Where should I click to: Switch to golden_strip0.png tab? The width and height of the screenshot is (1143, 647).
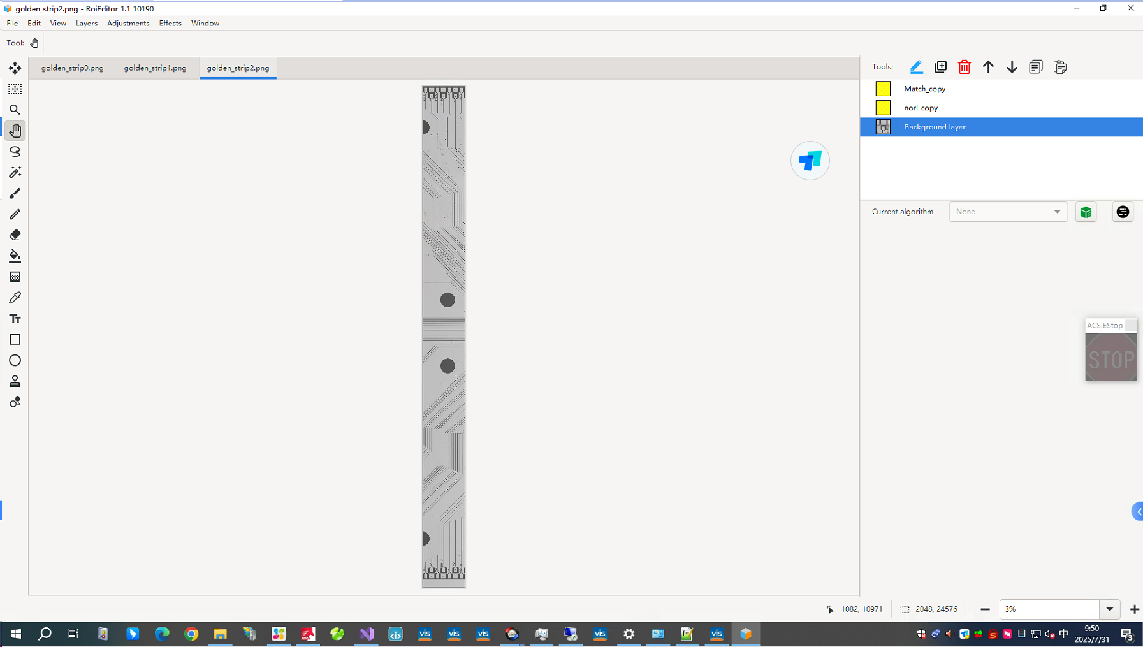pyautogui.click(x=73, y=68)
